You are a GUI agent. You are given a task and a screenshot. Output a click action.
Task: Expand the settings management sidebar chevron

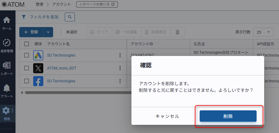point(12,110)
